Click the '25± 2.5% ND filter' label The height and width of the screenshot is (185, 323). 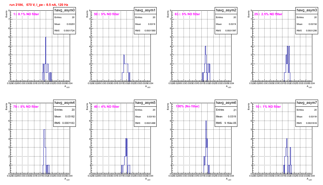pos(268,14)
